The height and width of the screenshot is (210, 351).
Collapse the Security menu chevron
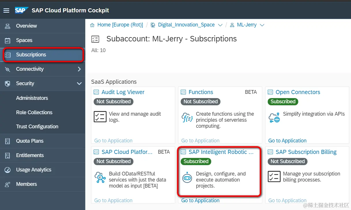pyautogui.click(x=79, y=84)
